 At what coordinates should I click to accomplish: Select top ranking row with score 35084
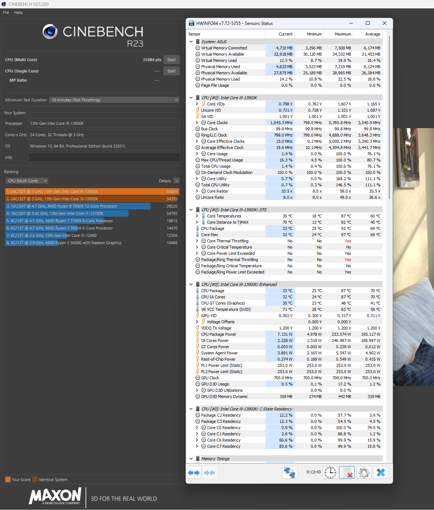92,191
